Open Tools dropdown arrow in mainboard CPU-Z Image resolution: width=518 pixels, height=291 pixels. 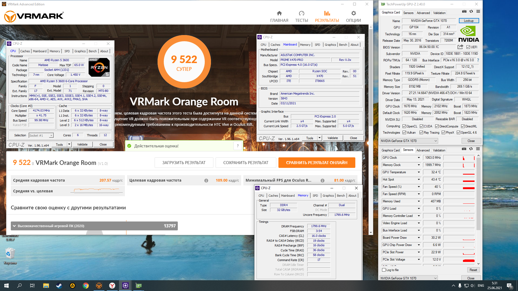[319, 138]
